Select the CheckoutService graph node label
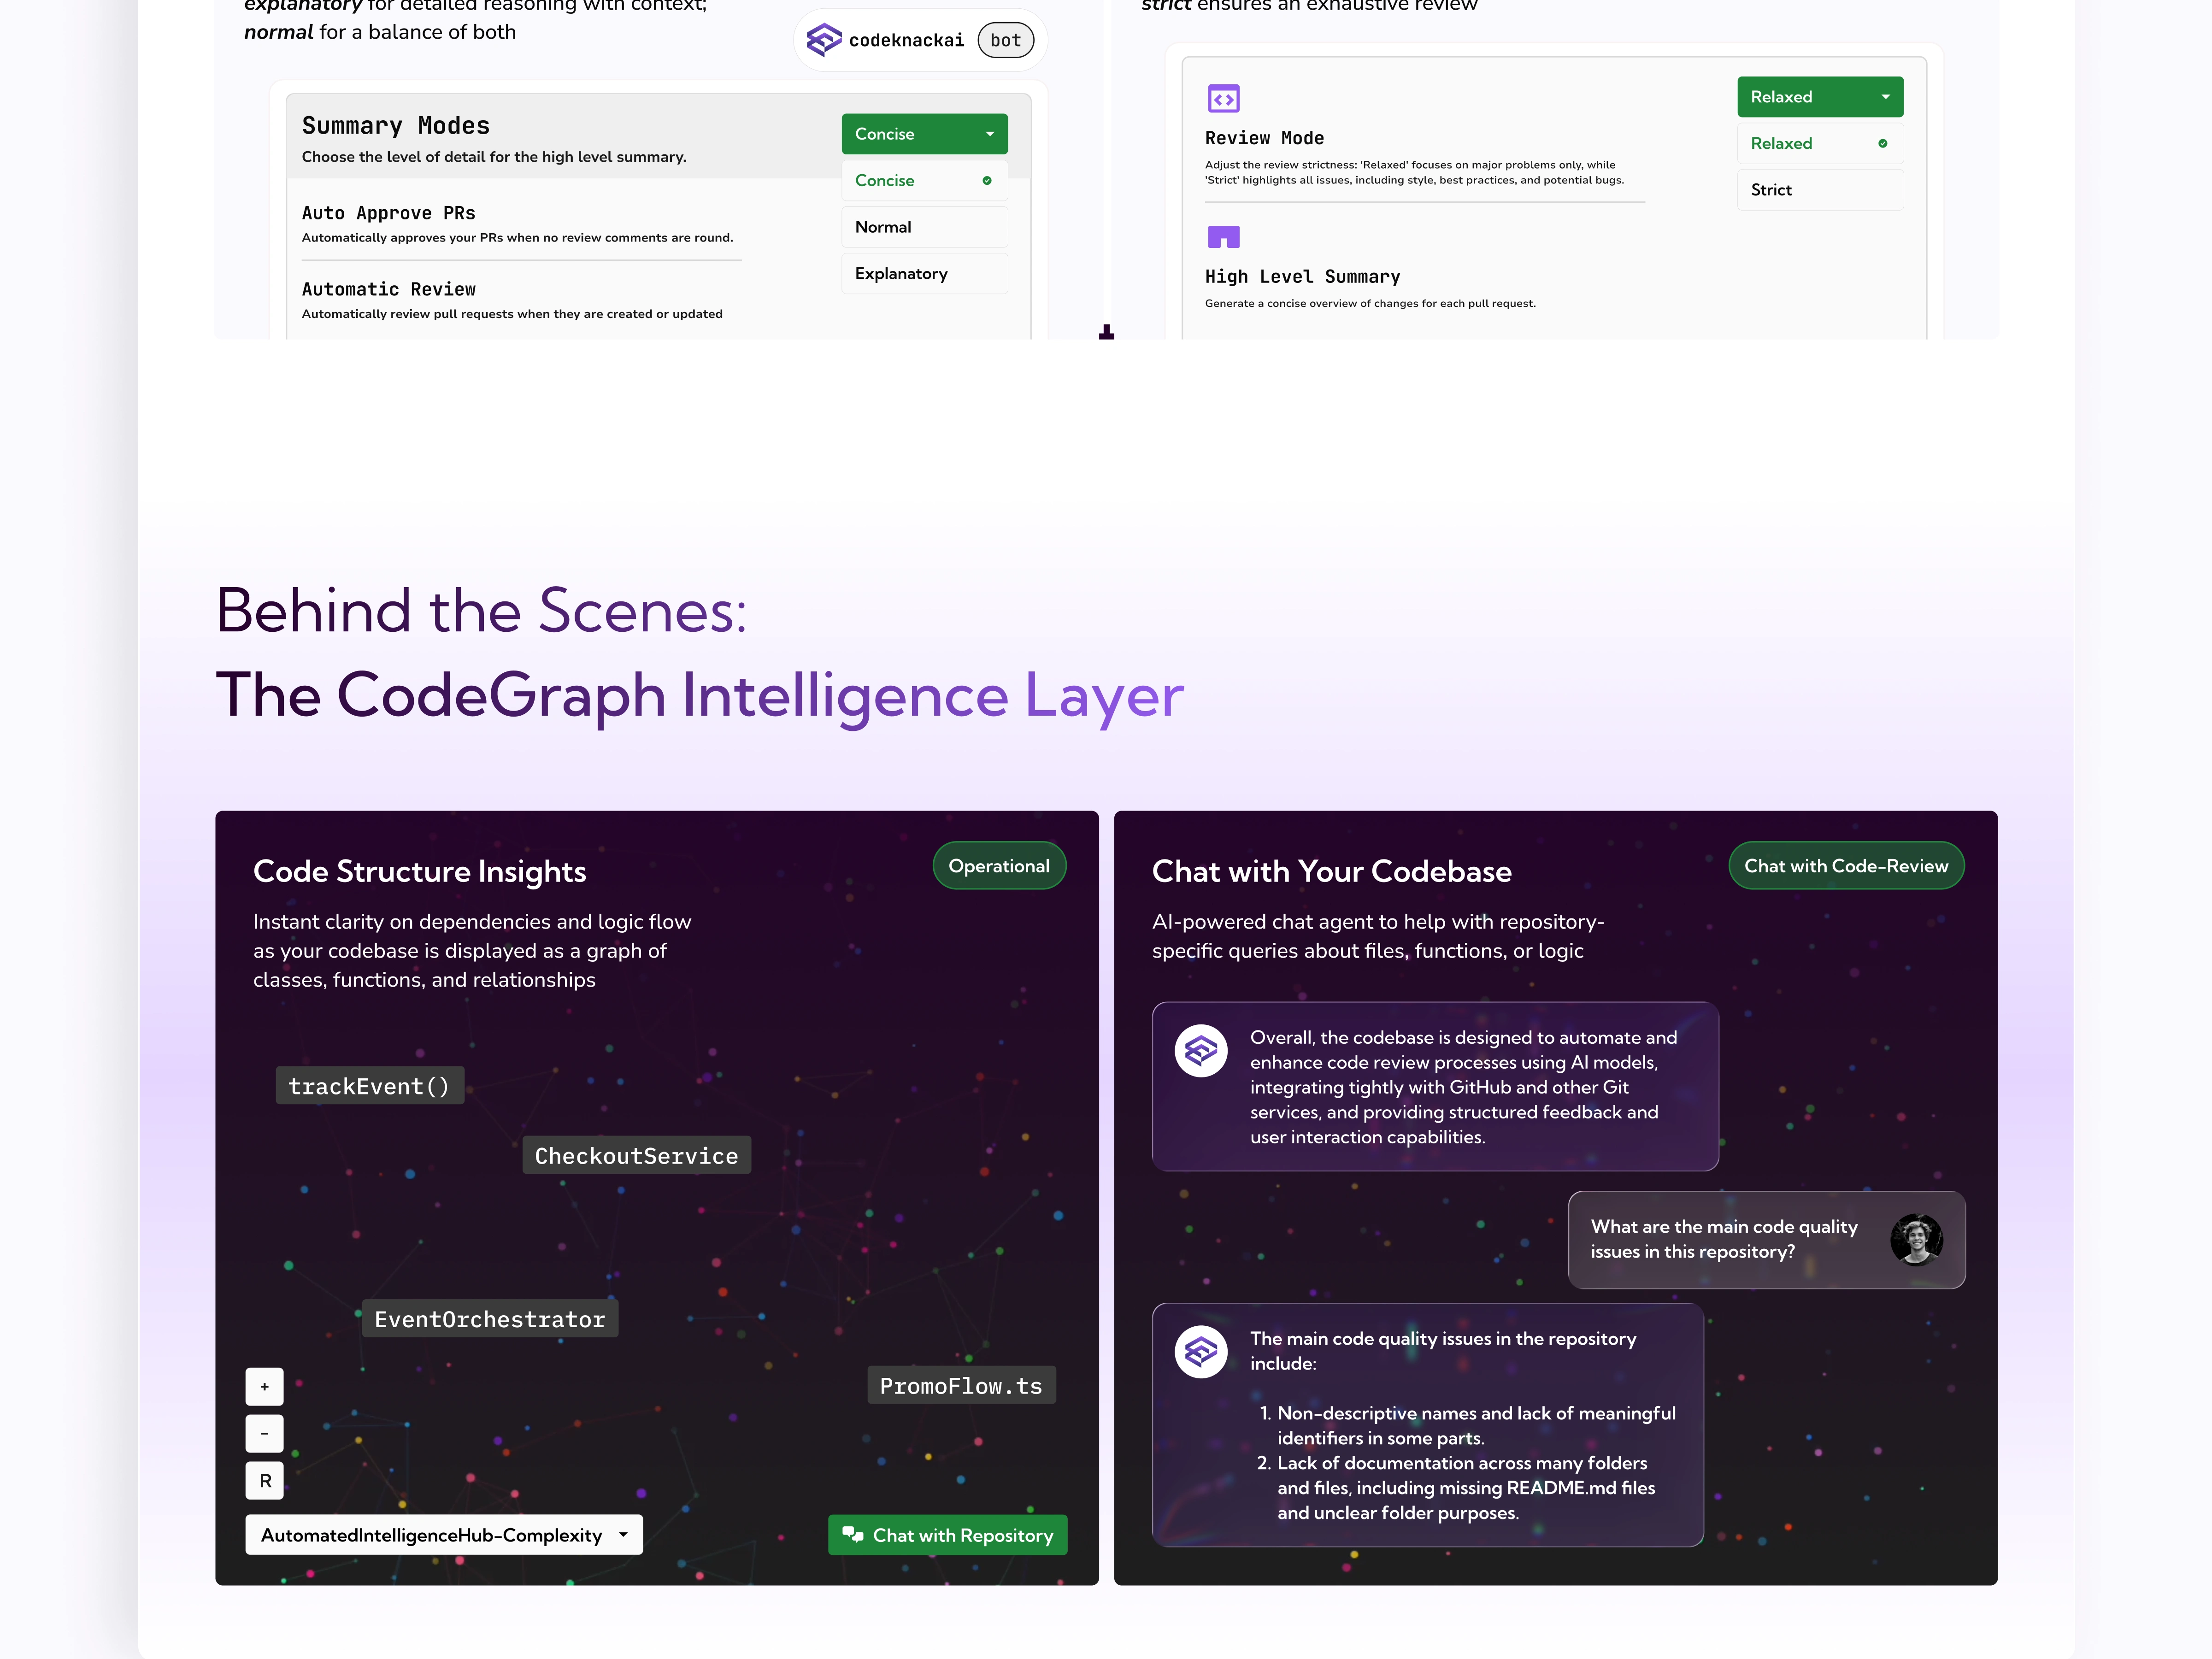Screen dimensions: 2212x1659 [636, 1156]
